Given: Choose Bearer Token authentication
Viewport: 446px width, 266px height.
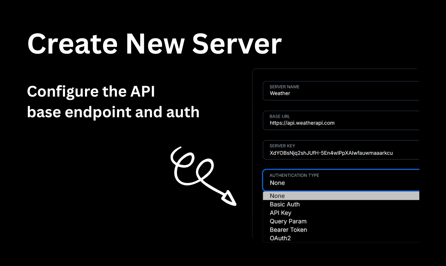Looking at the screenshot, I should 288,230.
